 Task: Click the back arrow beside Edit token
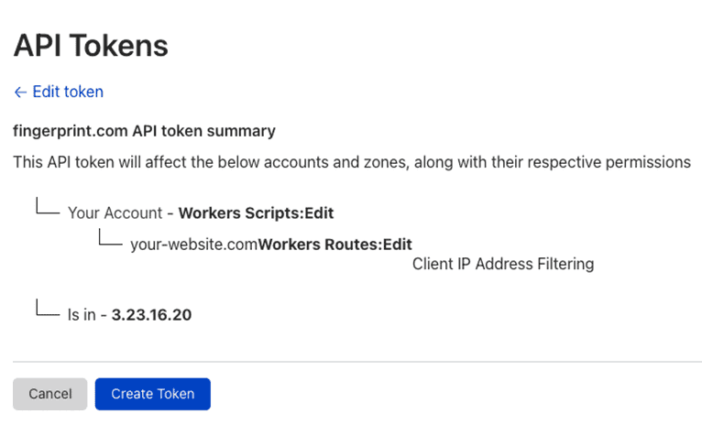click(x=20, y=92)
